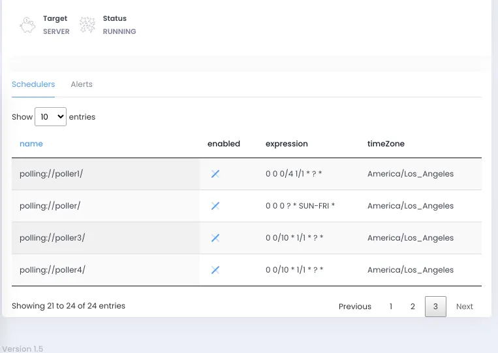
Task: Click the Status RUNNING value
Action: (119, 31)
